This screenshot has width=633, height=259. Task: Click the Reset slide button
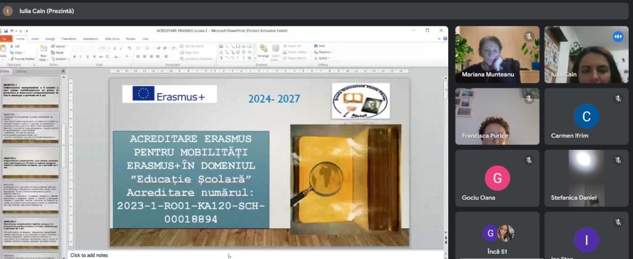(x=59, y=52)
